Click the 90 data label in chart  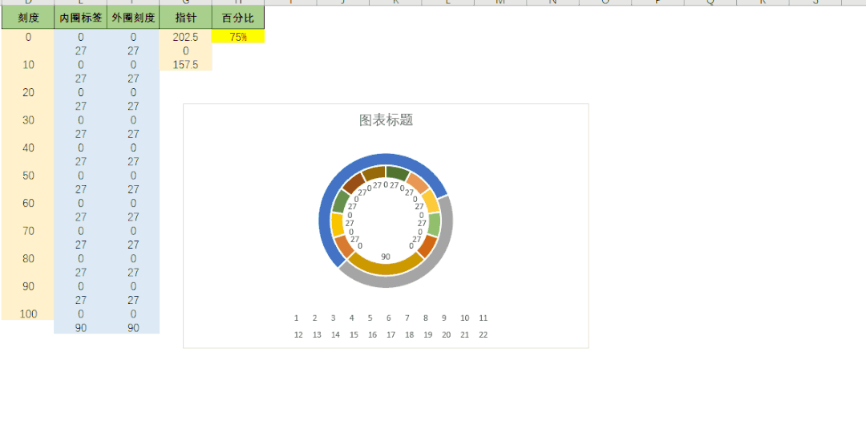tap(386, 257)
